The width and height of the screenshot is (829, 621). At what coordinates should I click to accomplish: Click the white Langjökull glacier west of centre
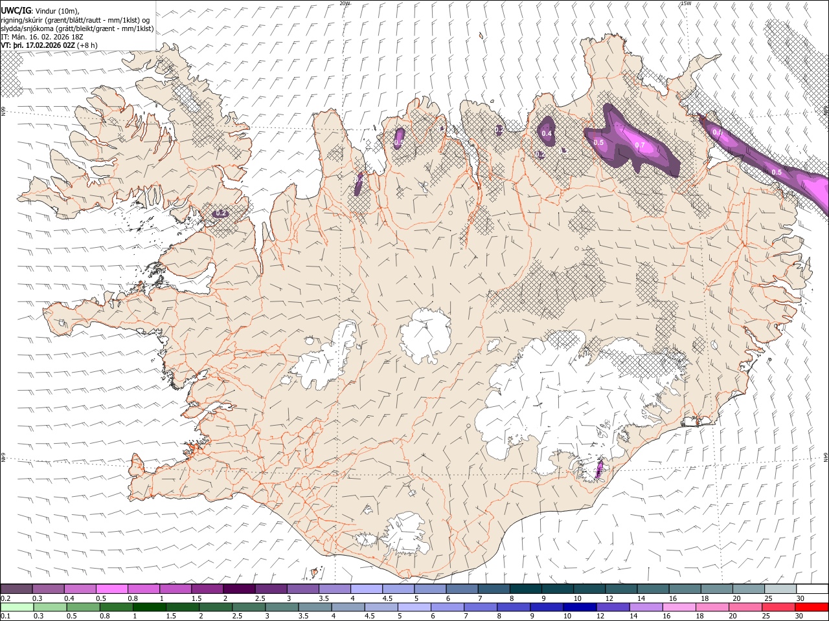click(x=327, y=356)
